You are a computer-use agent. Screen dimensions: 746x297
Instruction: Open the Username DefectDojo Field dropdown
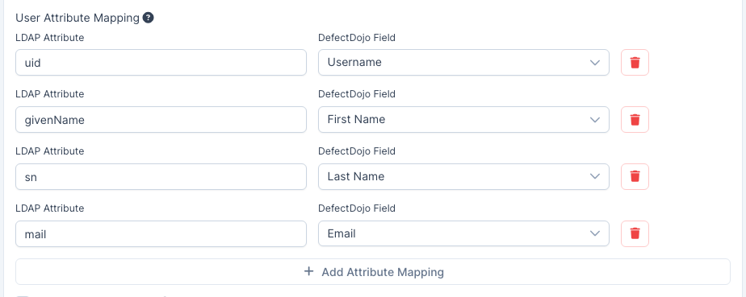463,62
